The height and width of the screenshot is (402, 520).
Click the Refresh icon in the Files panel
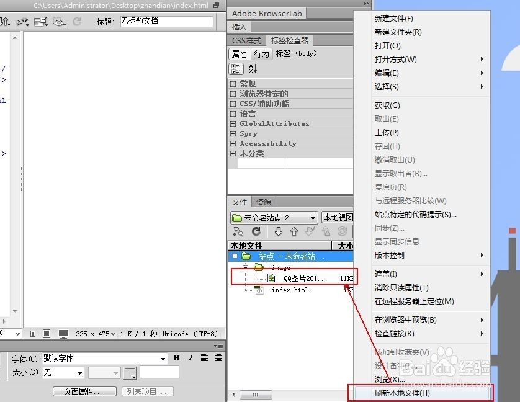click(255, 231)
